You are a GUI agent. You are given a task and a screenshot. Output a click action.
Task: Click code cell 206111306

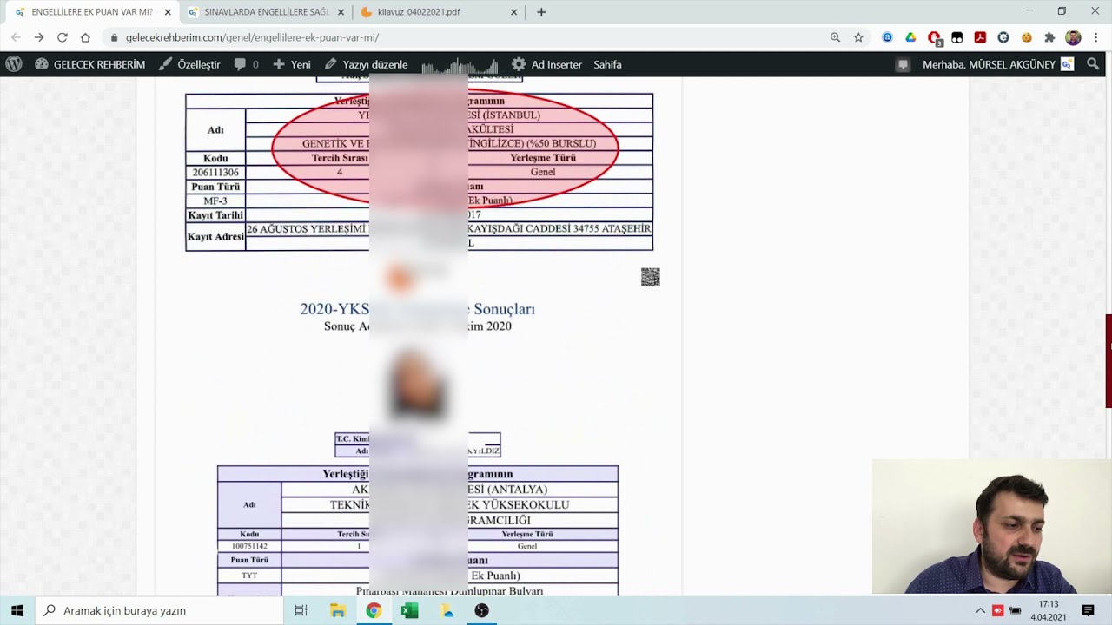click(215, 172)
